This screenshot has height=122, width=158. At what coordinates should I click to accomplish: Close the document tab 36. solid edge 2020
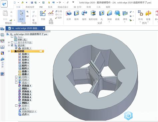[44, 28]
